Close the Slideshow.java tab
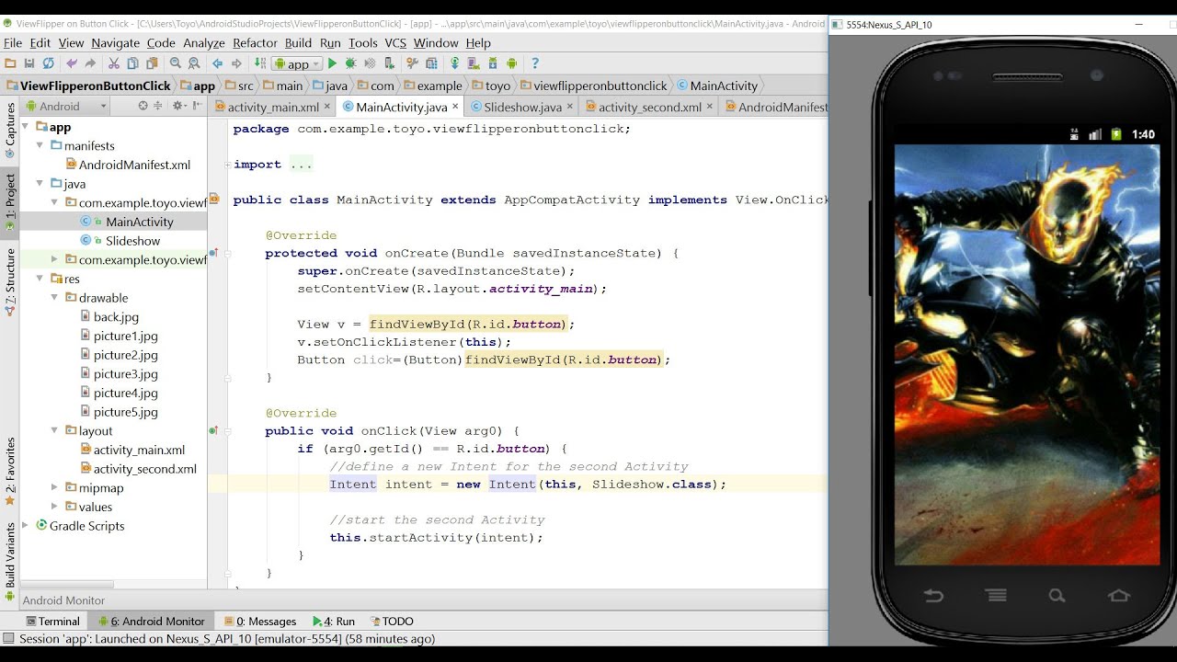The height and width of the screenshot is (662, 1177). point(571,107)
